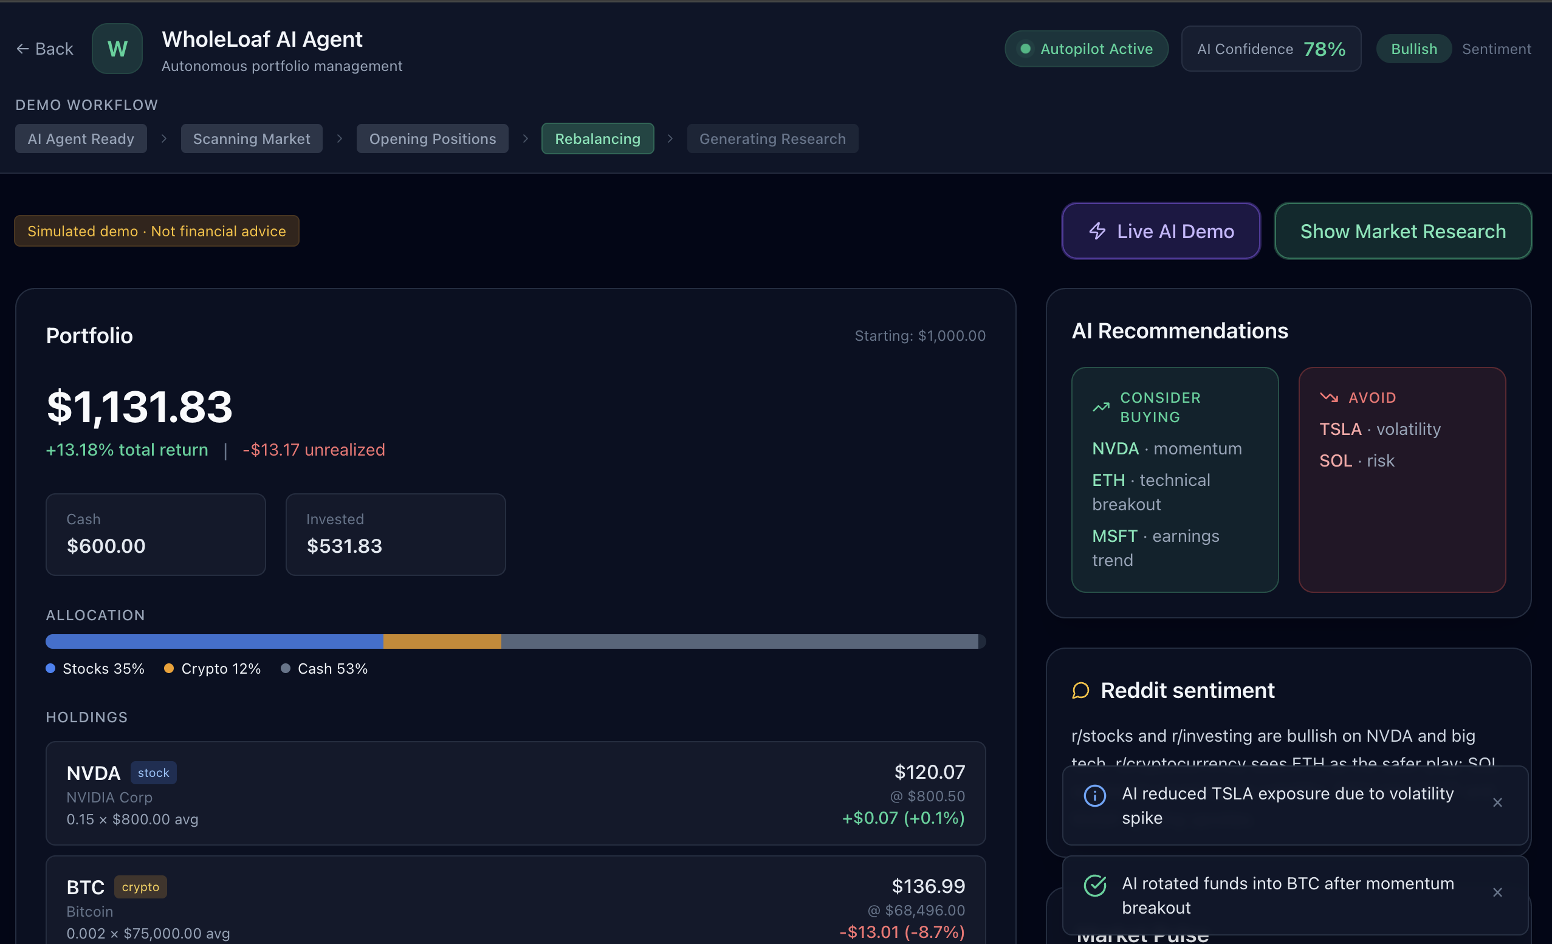The height and width of the screenshot is (944, 1552).
Task: Click the chevron after AI Agent Ready
Action: click(163, 139)
